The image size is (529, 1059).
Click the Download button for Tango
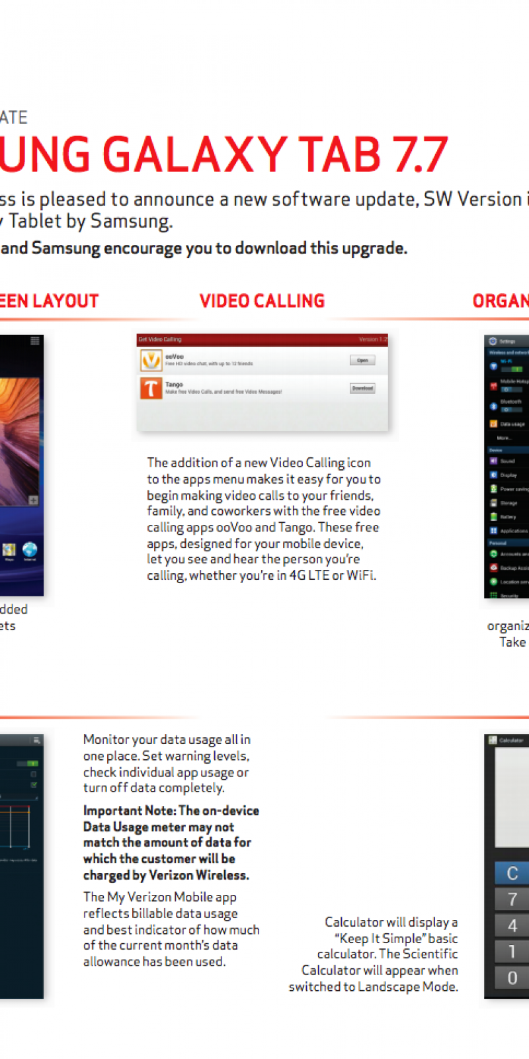362,389
